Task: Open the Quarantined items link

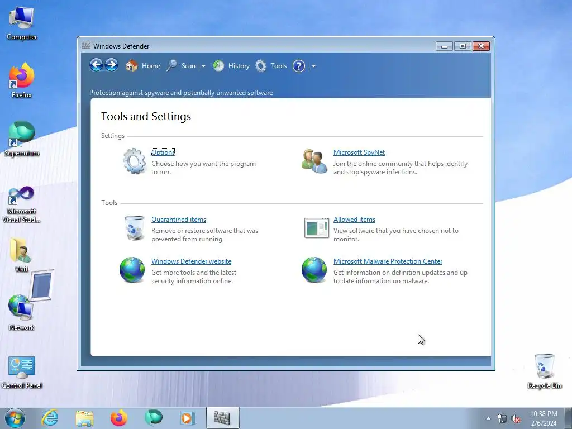Action: [x=179, y=219]
